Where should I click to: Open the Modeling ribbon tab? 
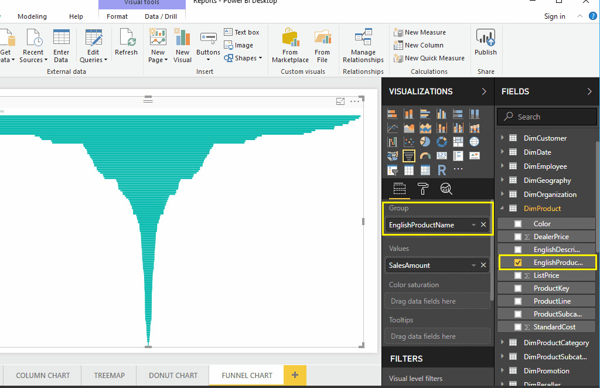point(32,16)
